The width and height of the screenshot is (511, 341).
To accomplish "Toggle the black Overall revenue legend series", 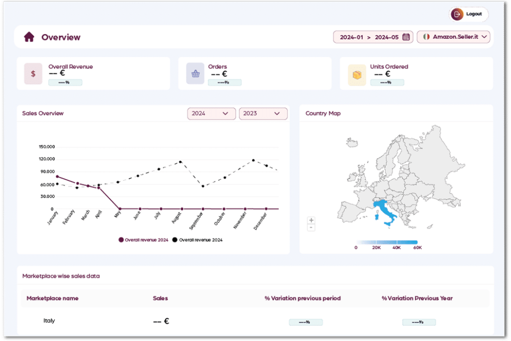I will tap(198, 240).
